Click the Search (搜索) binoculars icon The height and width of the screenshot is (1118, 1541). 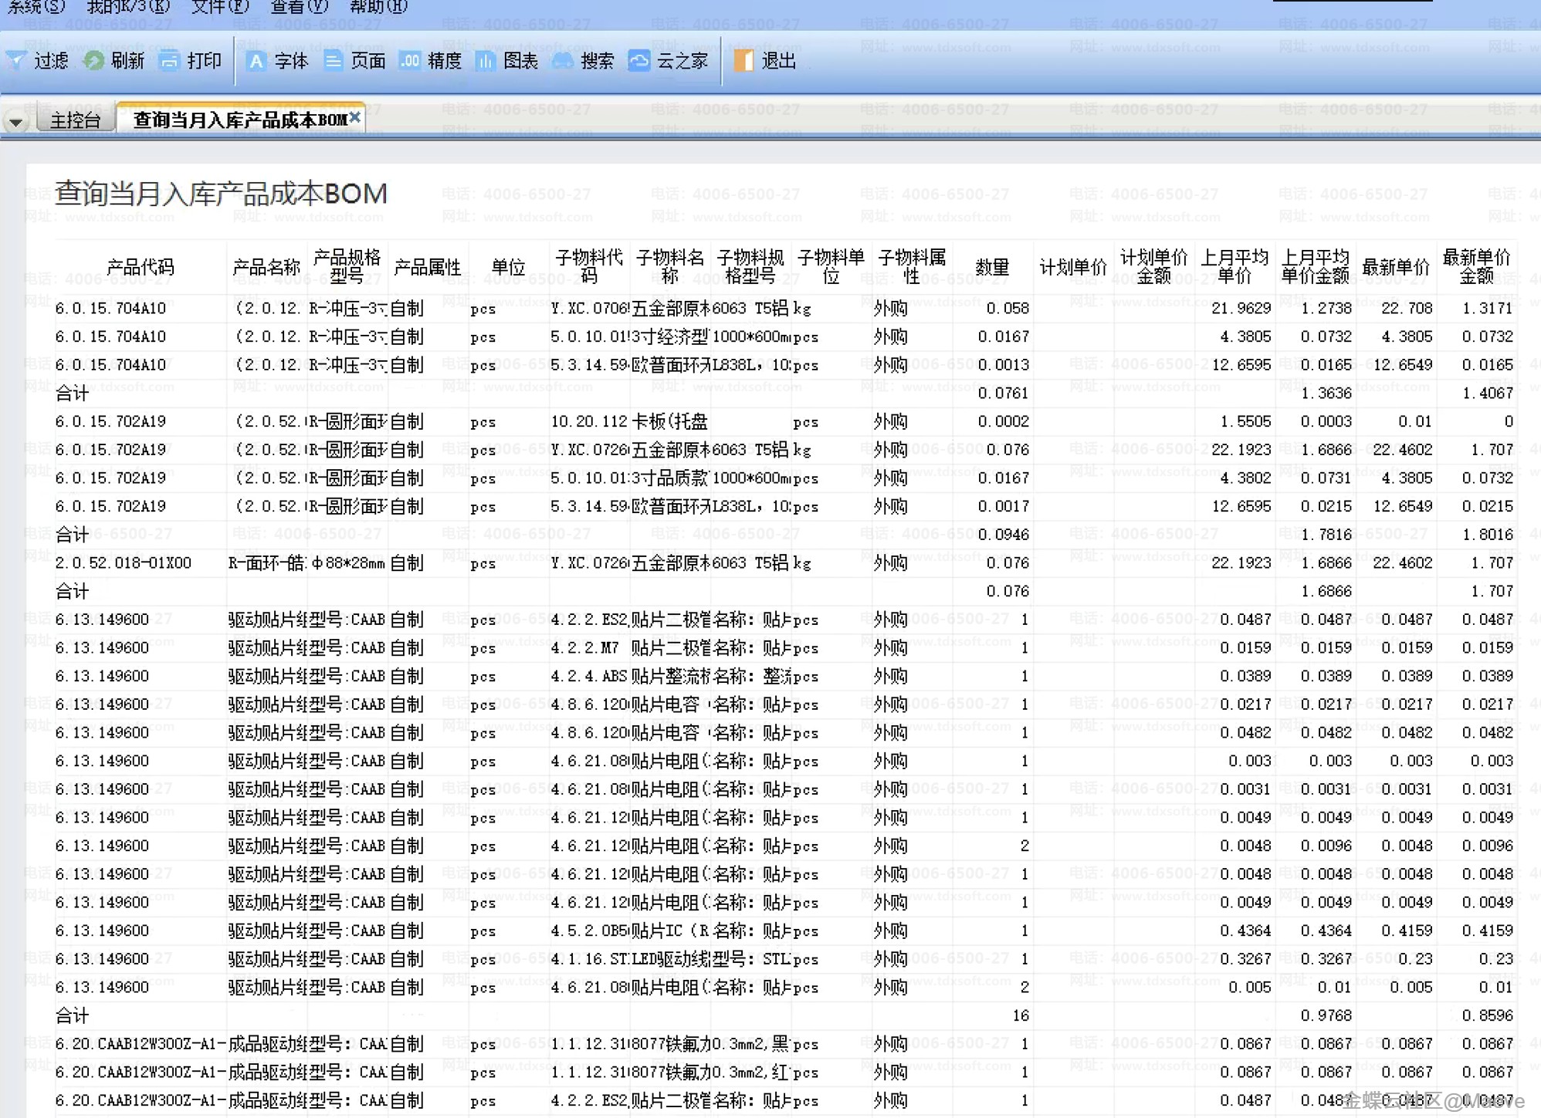[562, 60]
